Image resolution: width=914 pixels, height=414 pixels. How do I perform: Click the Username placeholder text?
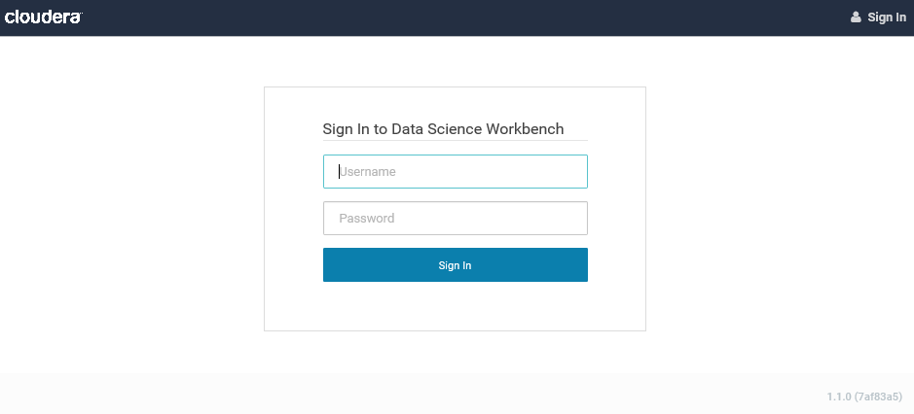pos(367,172)
